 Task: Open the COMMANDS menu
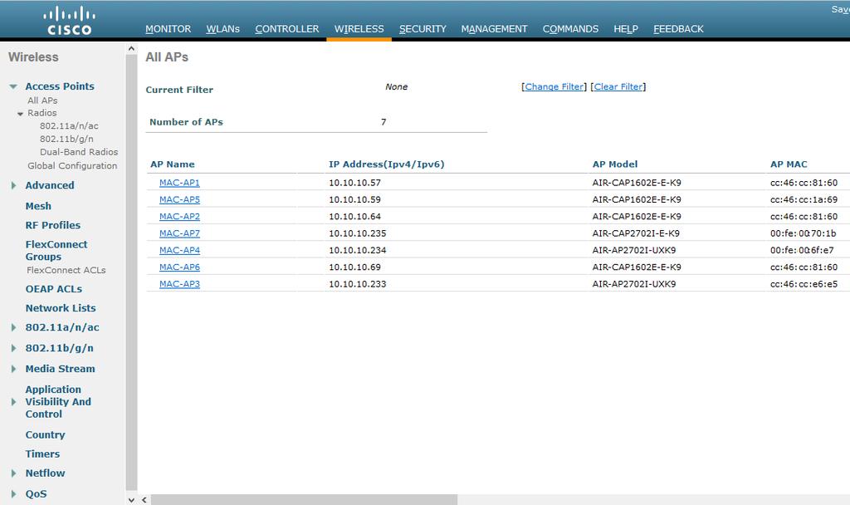570,29
